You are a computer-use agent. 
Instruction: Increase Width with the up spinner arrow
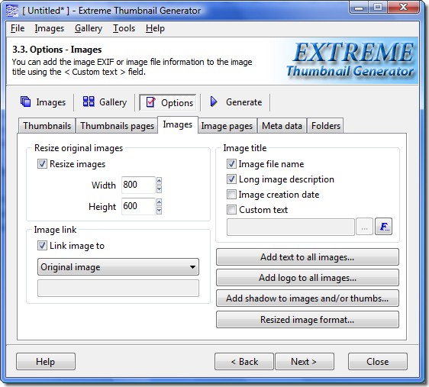[159, 181]
